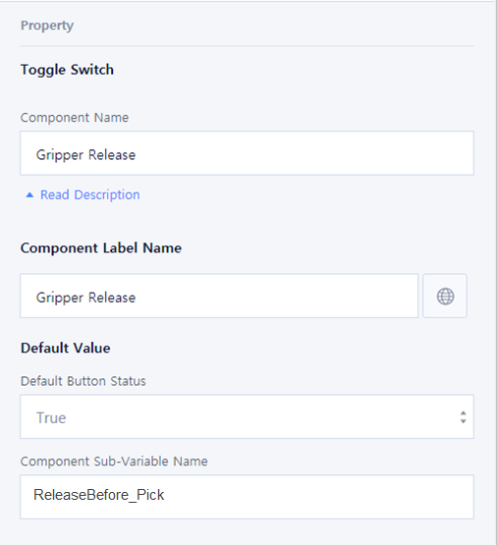
Task: Select the True value in status combo box
Action: pyautogui.click(x=51, y=417)
